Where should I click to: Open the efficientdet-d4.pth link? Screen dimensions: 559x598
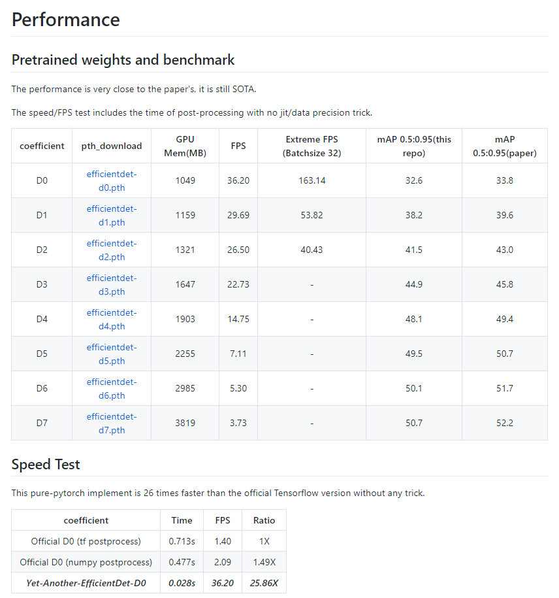pyautogui.click(x=112, y=319)
